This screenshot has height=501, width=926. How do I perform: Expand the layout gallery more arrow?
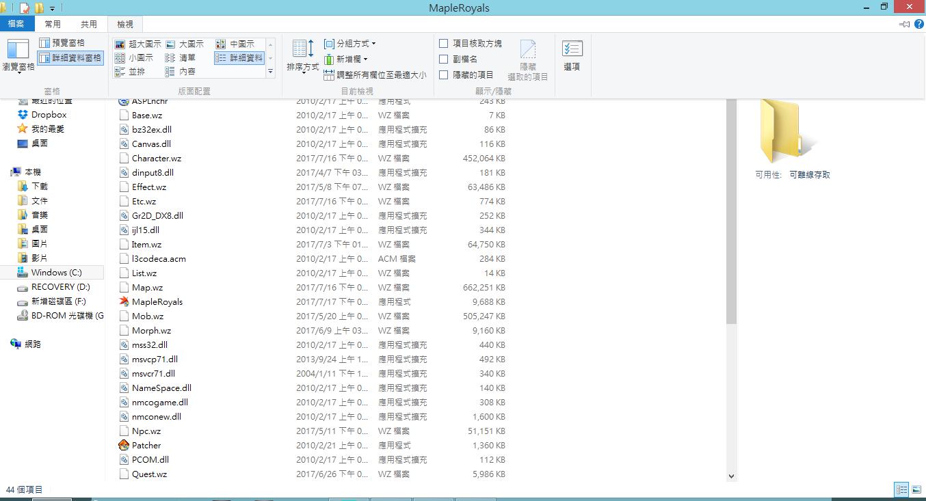270,72
